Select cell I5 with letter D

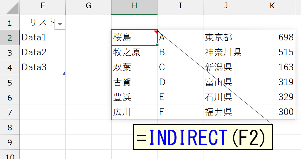coord(180,82)
